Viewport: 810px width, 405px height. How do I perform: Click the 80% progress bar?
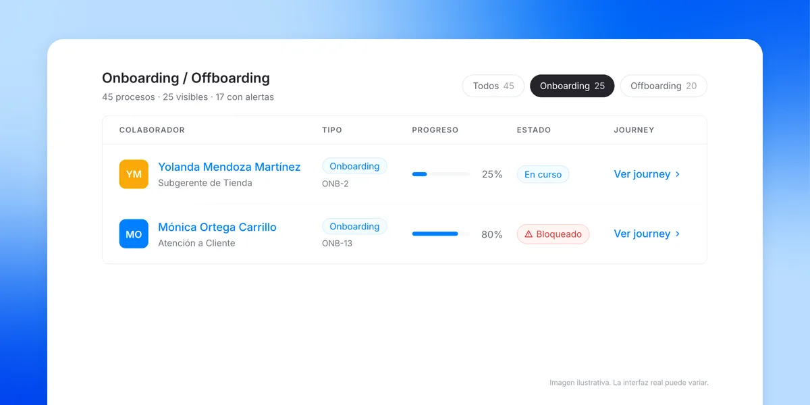click(441, 234)
